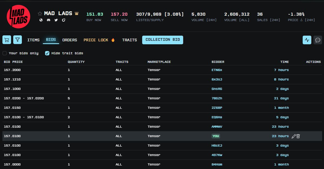Open bidder GnsRG profile
324x169 pixels.
(x=217, y=89)
